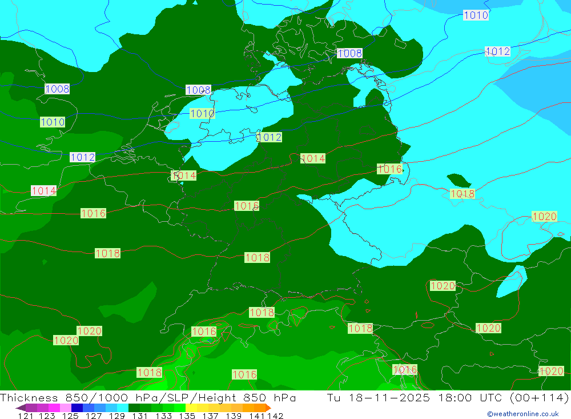The image size is (571, 419).
Task: Click the chart title "Thickness 850/1000 hPa/SLP/Height 850 hPa"
Action: click(148, 397)
